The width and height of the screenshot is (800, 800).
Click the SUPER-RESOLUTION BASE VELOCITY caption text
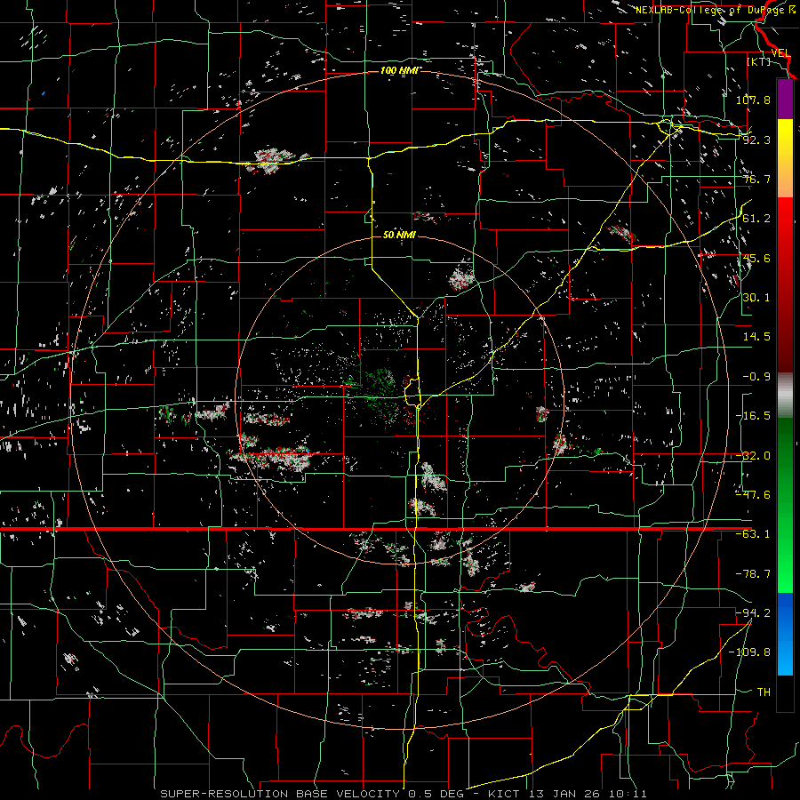[x=280, y=794]
